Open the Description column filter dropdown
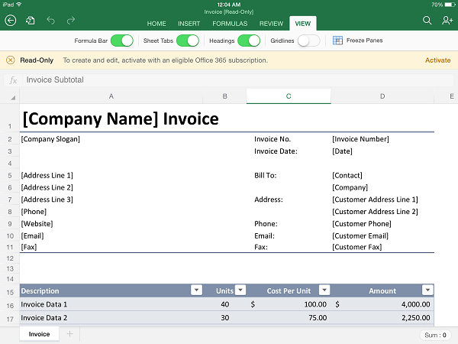The height and width of the screenshot is (344, 458). 196,290
